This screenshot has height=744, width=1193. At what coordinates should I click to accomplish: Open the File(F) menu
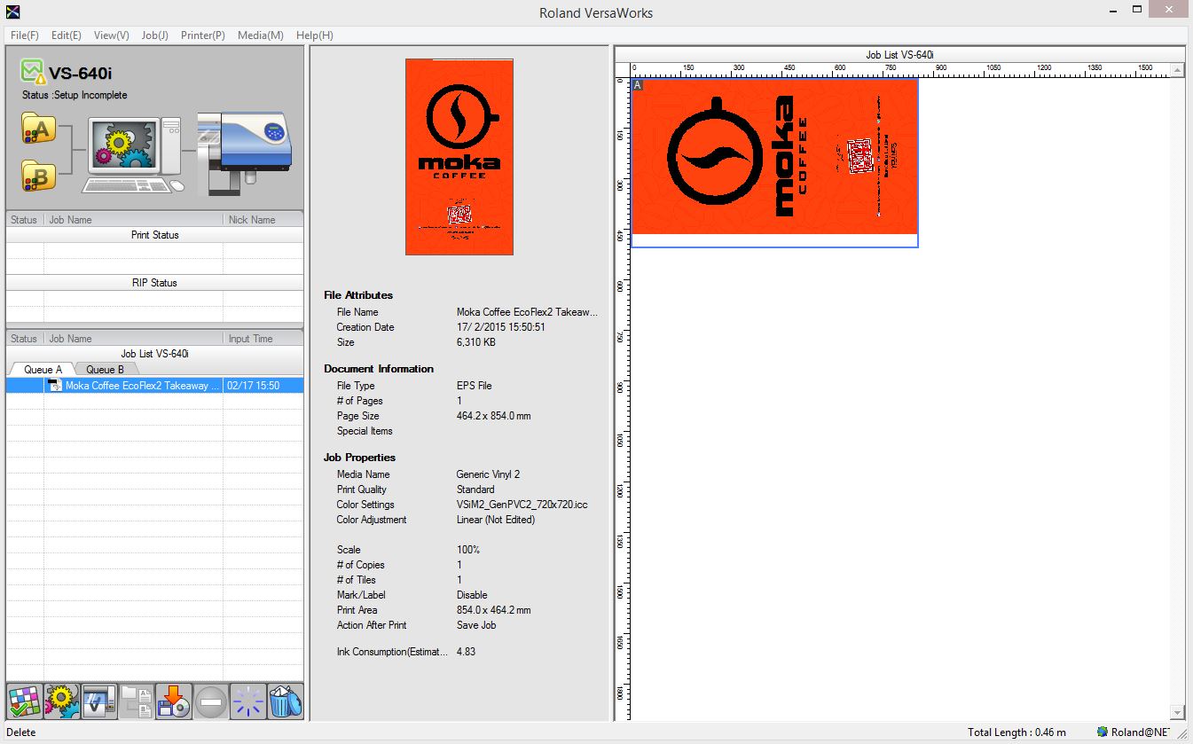[x=25, y=35]
